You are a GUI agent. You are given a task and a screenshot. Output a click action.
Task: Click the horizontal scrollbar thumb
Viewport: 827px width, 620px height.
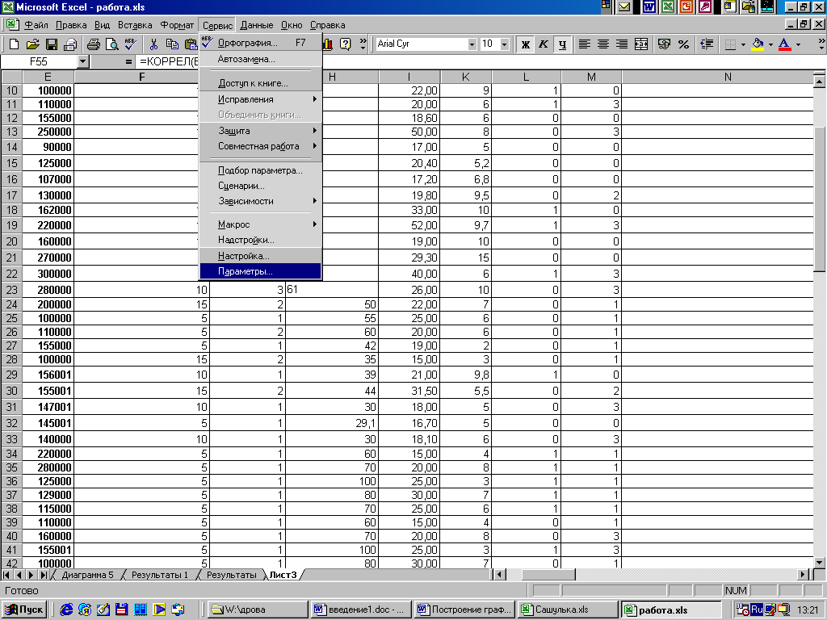tap(548, 575)
